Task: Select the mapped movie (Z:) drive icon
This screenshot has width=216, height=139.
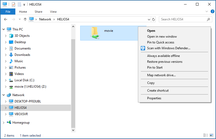Action: pos(11,87)
